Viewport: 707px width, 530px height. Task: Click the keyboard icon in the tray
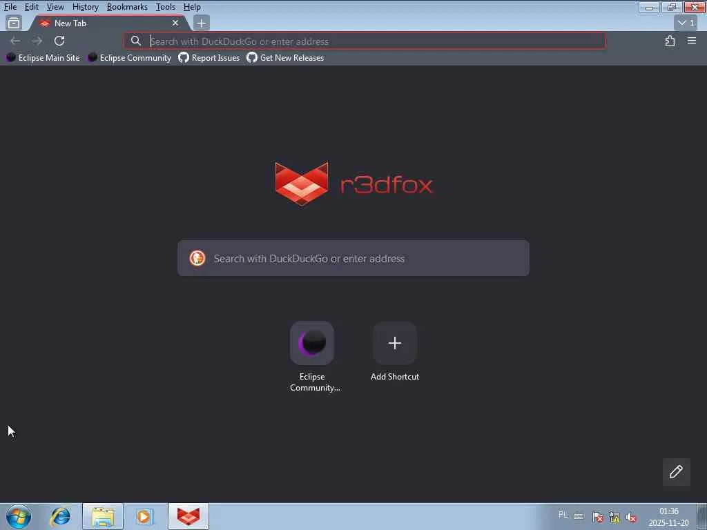pos(579,516)
